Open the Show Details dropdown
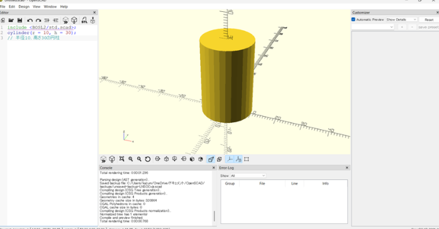Image resolution: width=439 pixels, height=229 pixels. pyautogui.click(x=401, y=19)
